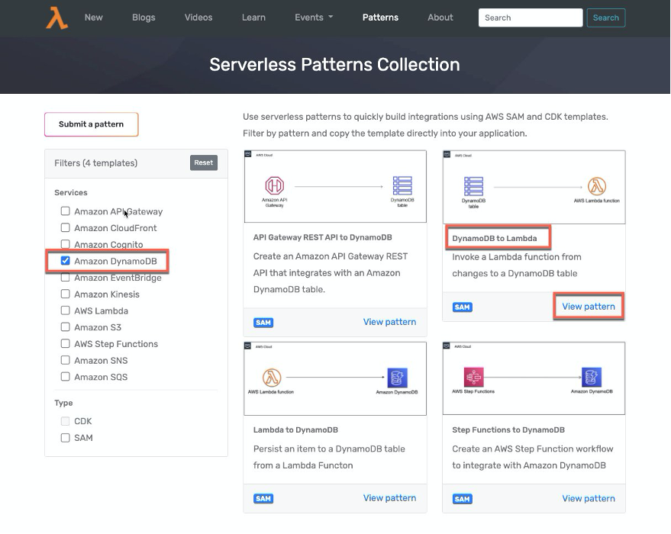Click the SAM badge on the API Gateway REST API card
Viewport: 671px width, 534px height.
pyautogui.click(x=263, y=323)
